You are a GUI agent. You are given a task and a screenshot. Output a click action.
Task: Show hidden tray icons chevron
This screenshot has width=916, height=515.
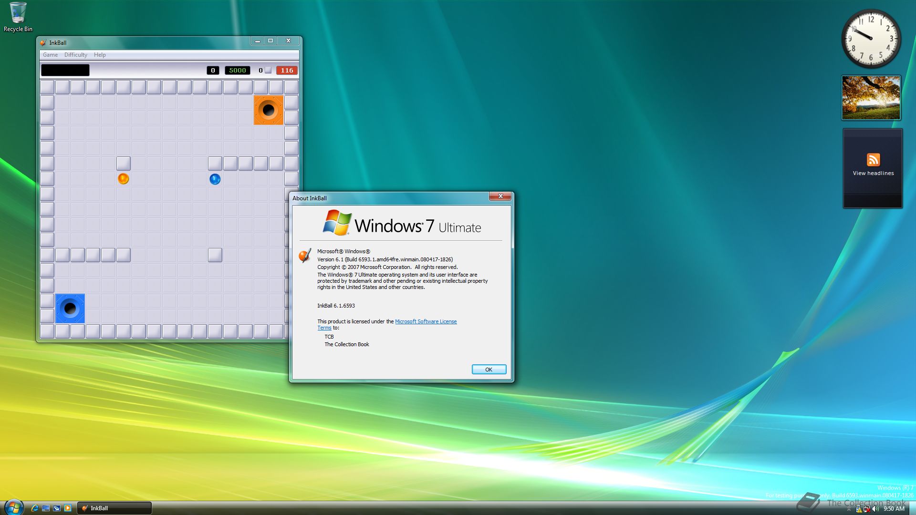coord(849,509)
